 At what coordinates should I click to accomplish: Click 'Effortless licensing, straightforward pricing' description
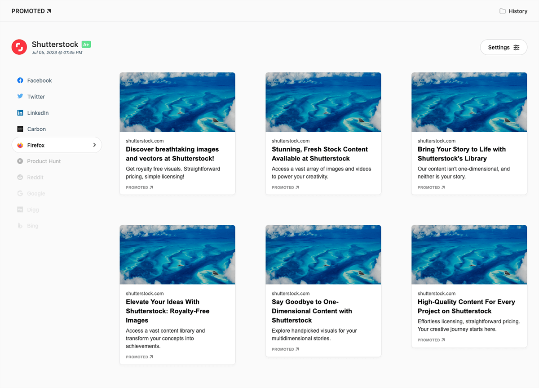[x=469, y=325]
